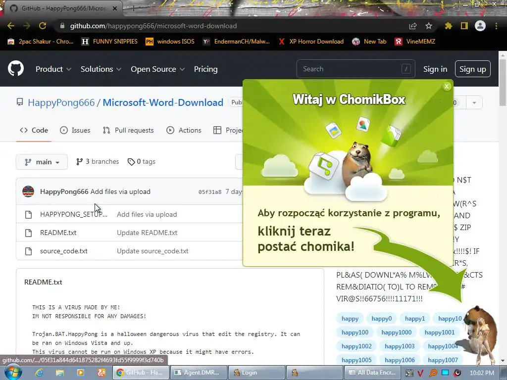Viewport: 507px width, 380px height.
Task: Open the XP Horror Download bookmark
Action: [x=311, y=42]
